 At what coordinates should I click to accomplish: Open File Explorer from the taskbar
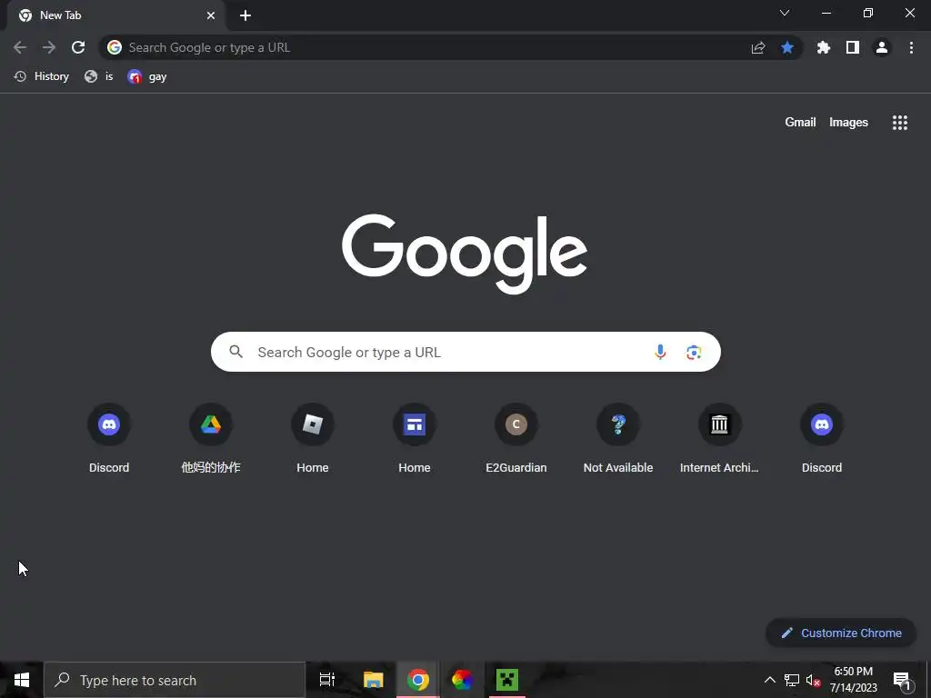tap(374, 680)
